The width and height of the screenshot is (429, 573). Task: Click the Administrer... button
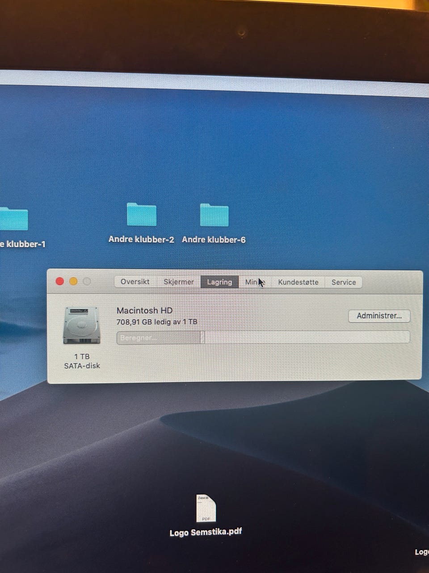point(379,316)
